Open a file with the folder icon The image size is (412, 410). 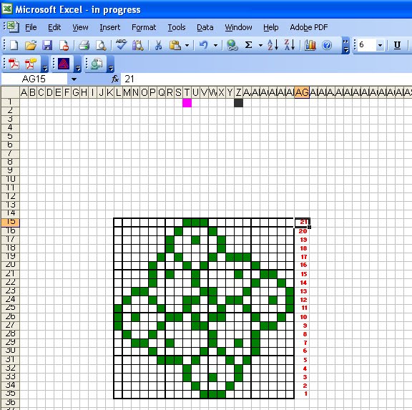tap(31, 45)
